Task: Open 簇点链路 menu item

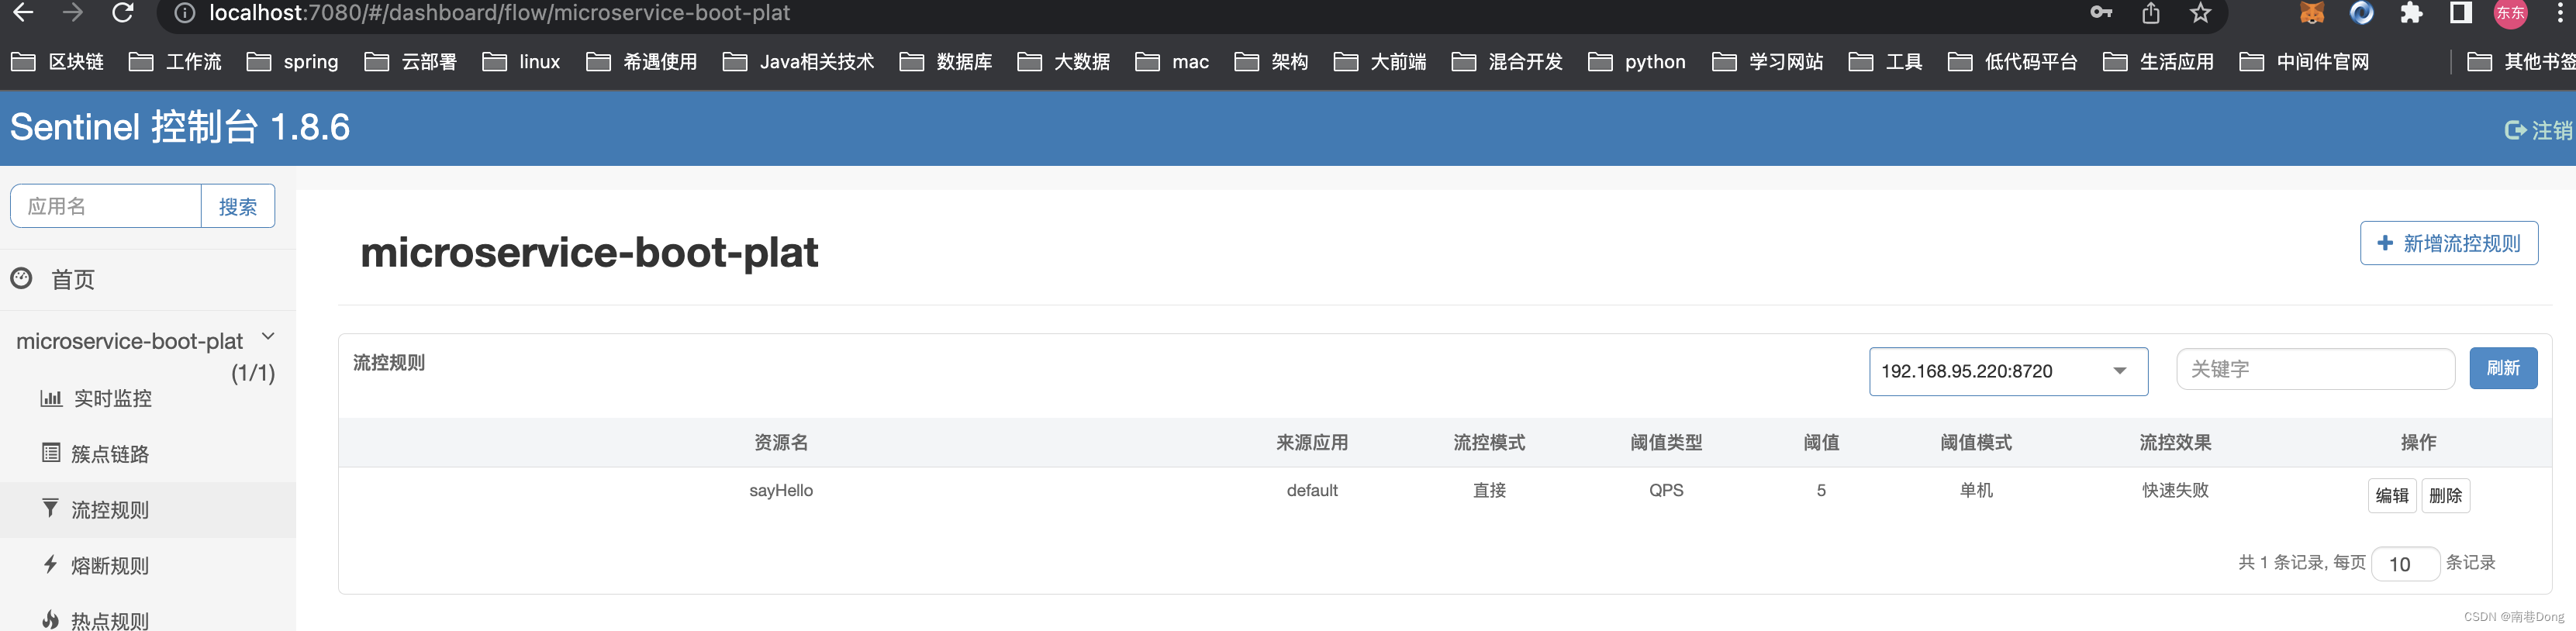Action: [x=110, y=454]
